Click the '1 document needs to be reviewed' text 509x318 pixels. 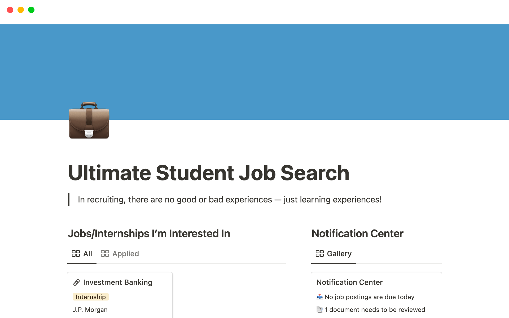click(375, 310)
